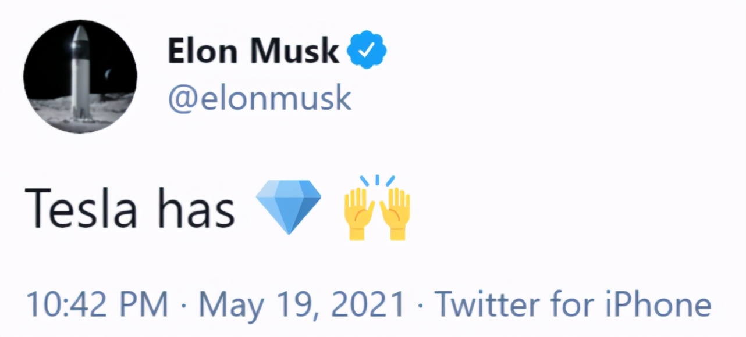Open Elon Musk's circular profile photo

point(80,76)
